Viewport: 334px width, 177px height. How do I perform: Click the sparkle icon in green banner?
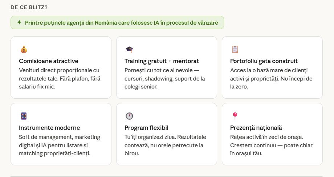(19, 22)
